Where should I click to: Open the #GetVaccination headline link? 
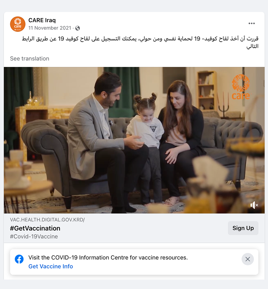[35, 228]
